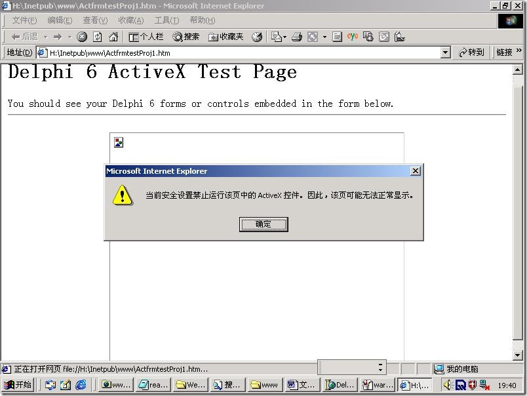This screenshot has width=527, height=396.
Task: Click the Back (后退) toolbar button
Action: [24, 37]
